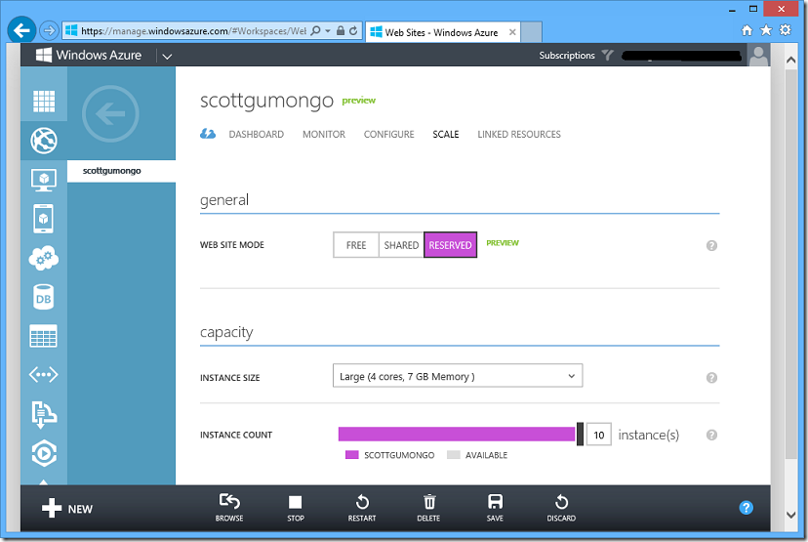808x542 pixels.
Task: Open the quick start cloud icon tab
Action: pos(208,134)
